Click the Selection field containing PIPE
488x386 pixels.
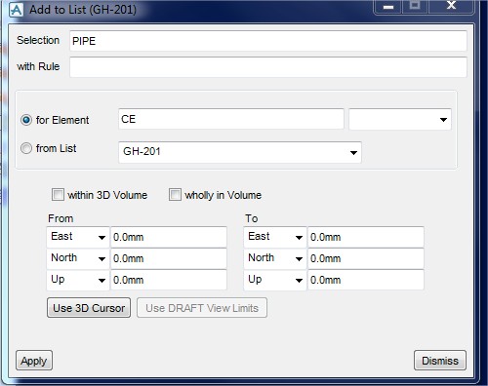pyautogui.click(x=268, y=41)
